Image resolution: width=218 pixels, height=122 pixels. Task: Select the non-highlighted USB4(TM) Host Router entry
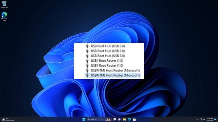pyautogui.click(x=112, y=70)
